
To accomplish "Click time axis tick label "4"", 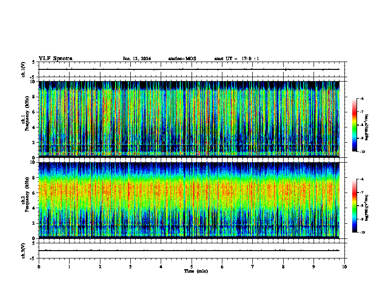I will (x=161, y=267).
